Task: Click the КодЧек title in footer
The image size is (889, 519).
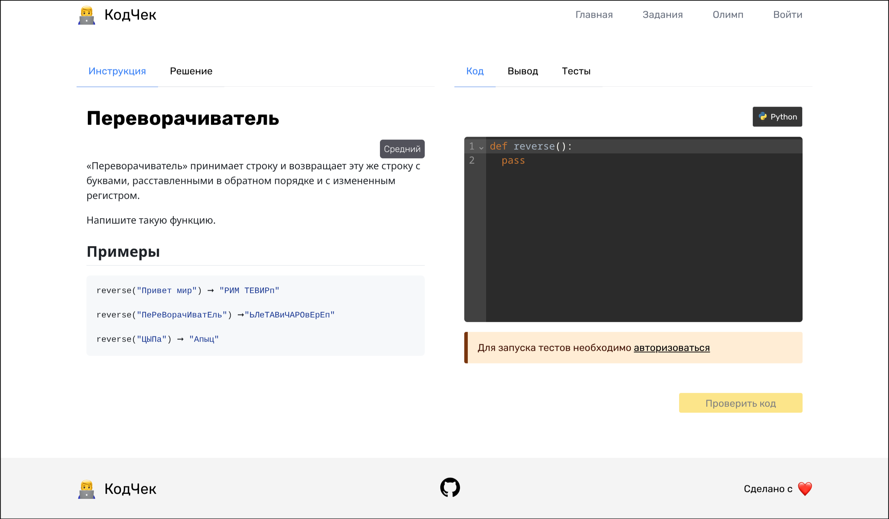Action: pos(130,489)
